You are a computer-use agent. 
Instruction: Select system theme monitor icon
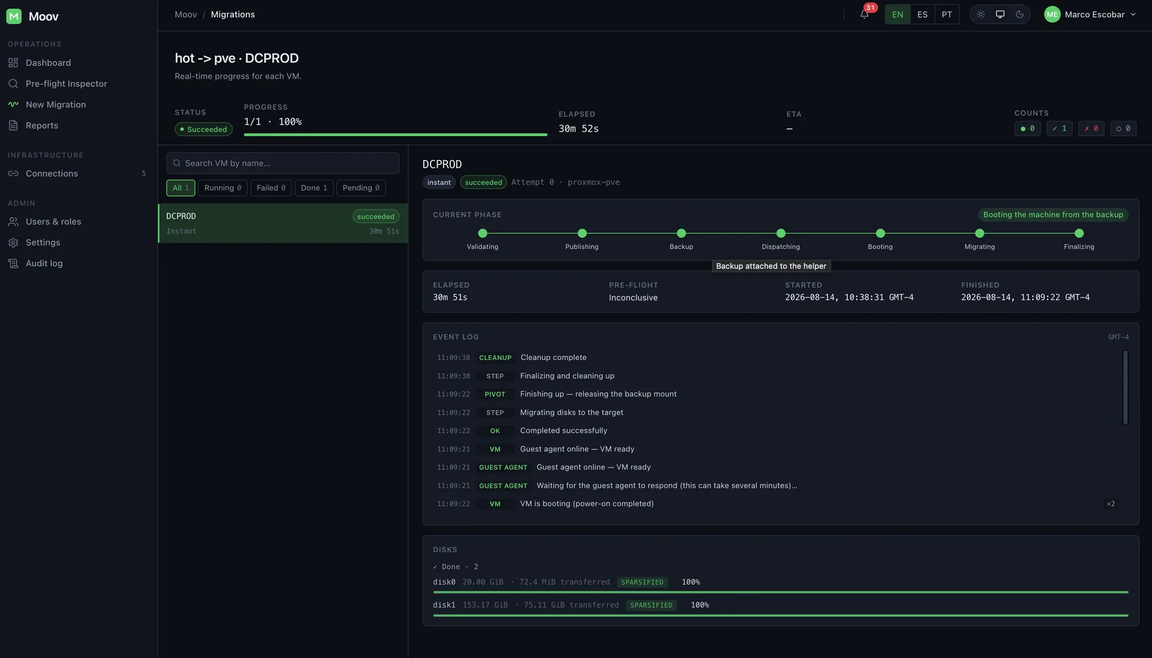pos(1000,15)
